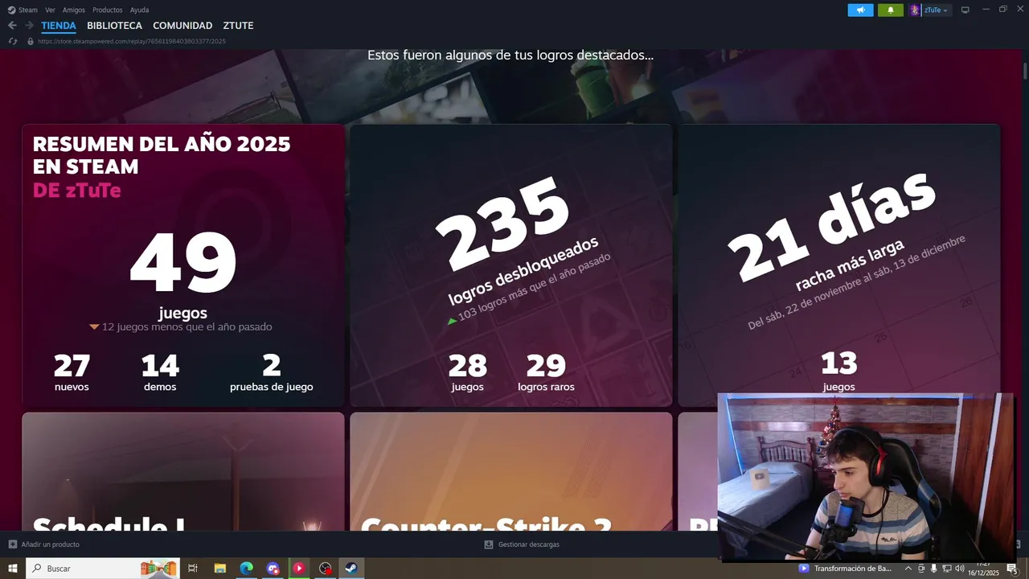Click the 13 juegos streak stat
The image size is (1029, 579).
tap(839, 372)
